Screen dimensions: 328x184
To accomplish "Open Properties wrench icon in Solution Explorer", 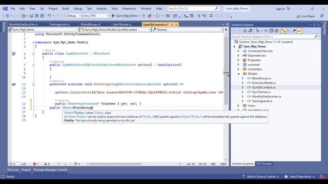I will pyautogui.click(x=294, y=31).
